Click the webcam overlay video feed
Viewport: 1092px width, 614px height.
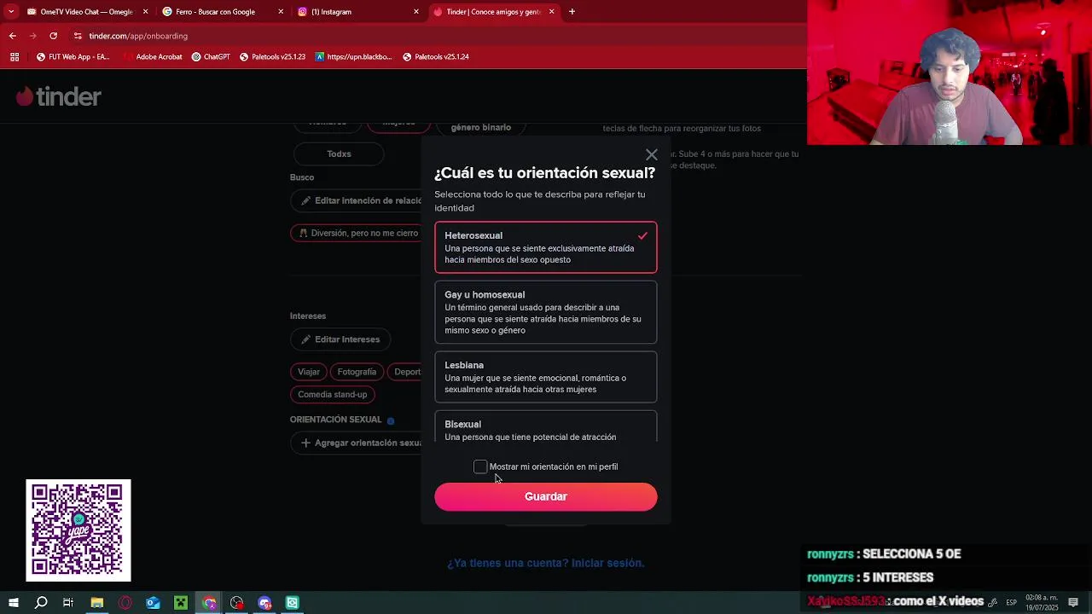[x=950, y=72]
